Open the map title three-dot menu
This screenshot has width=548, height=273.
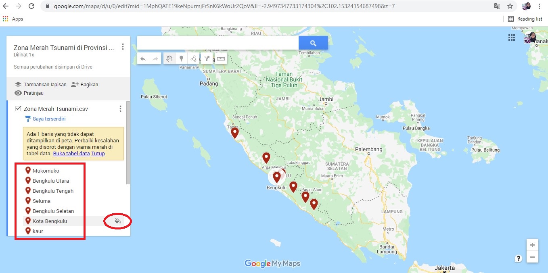[123, 47]
